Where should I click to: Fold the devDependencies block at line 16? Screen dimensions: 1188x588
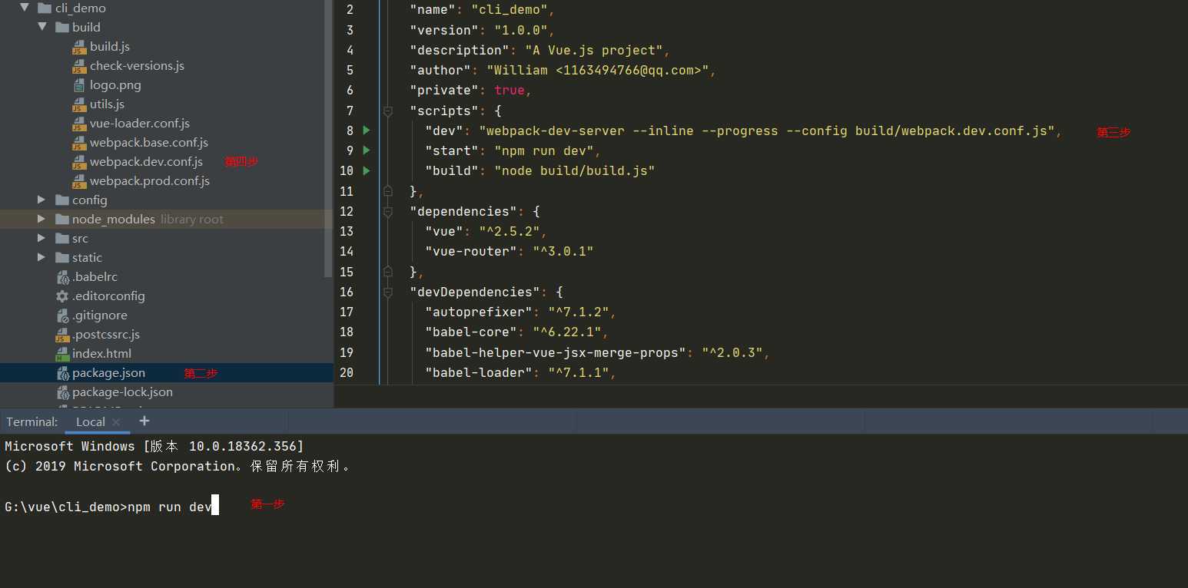tap(388, 292)
